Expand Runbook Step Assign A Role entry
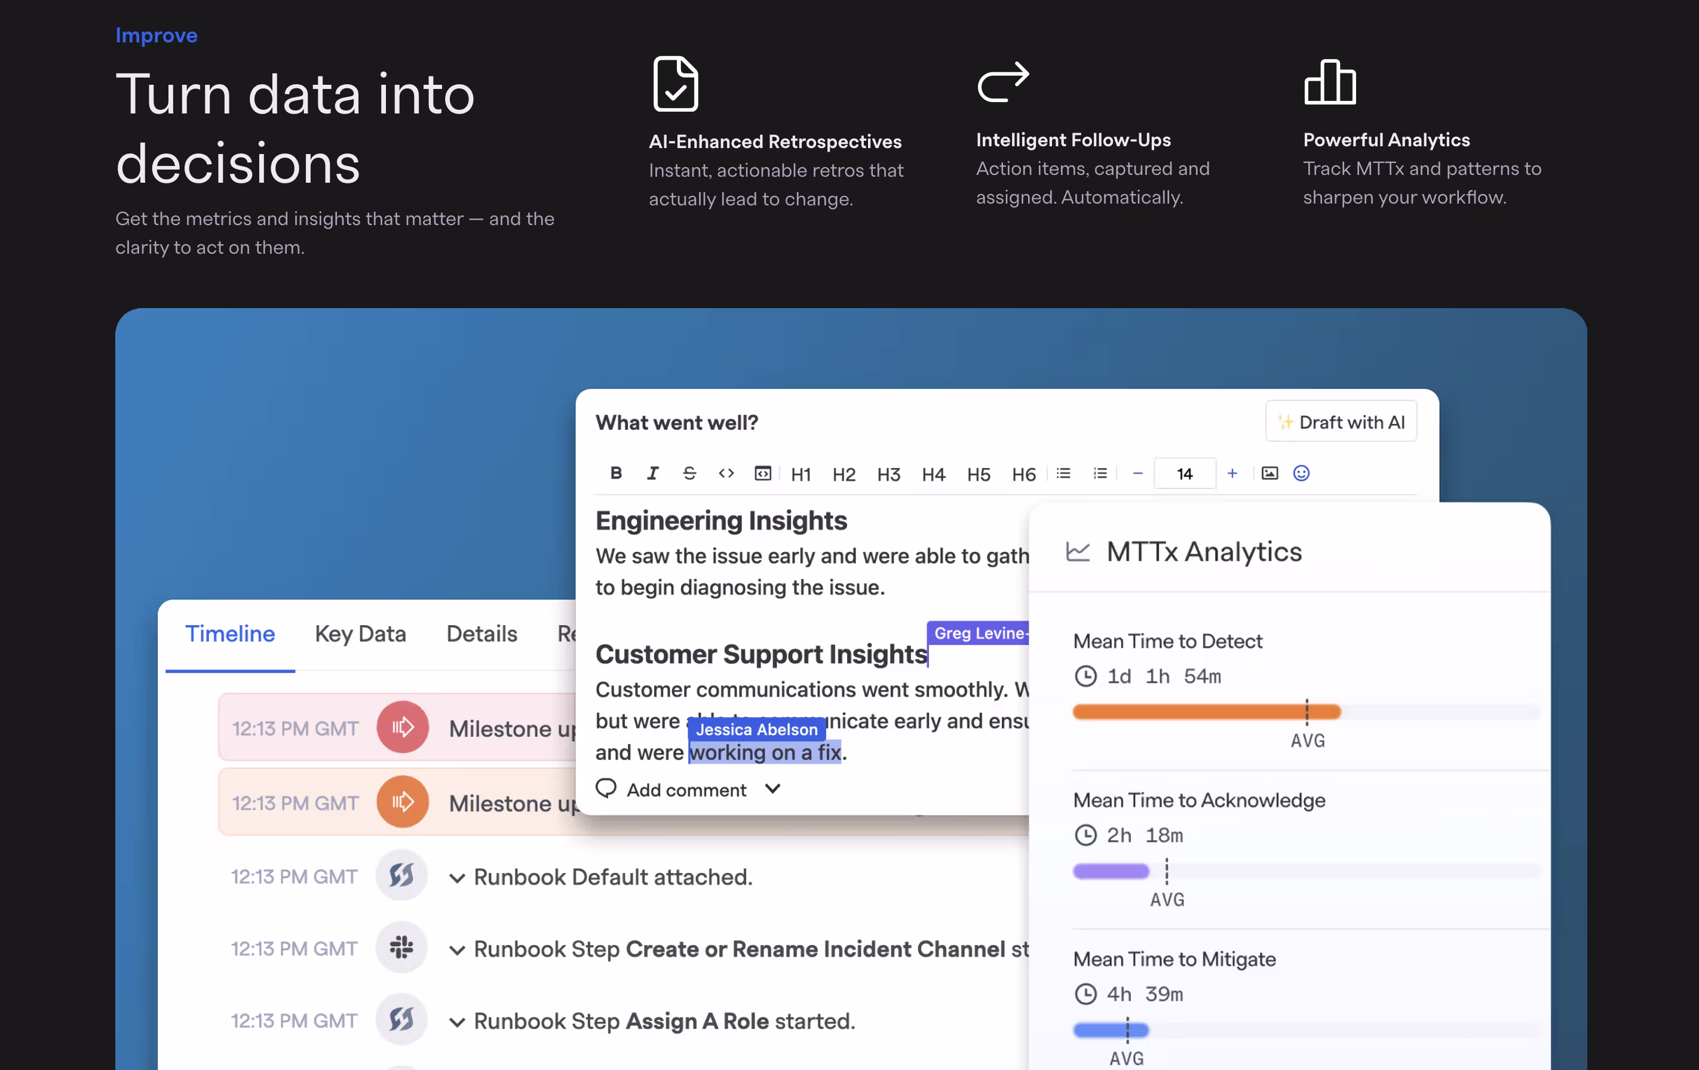Viewport: 1699px width, 1070px height. pyautogui.click(x=457, y=1022)
